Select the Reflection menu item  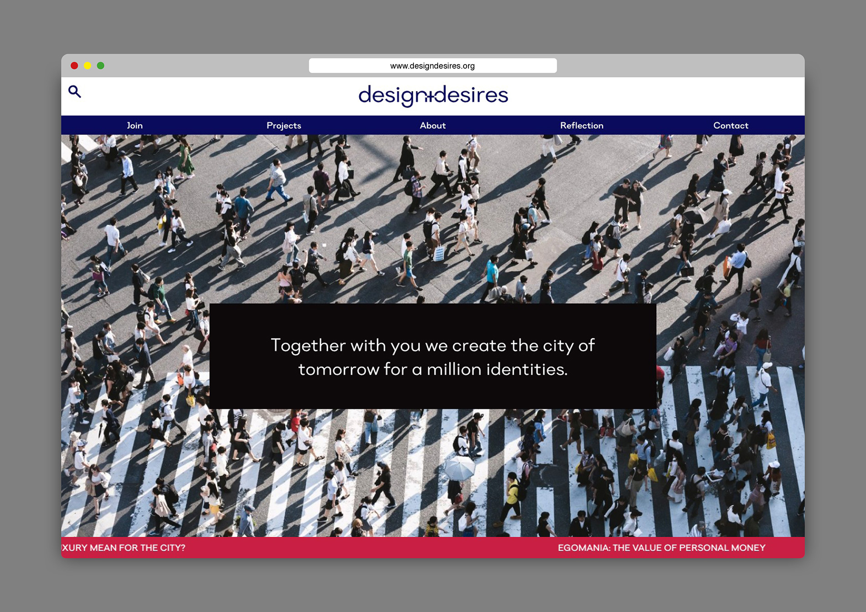(582, 125)
